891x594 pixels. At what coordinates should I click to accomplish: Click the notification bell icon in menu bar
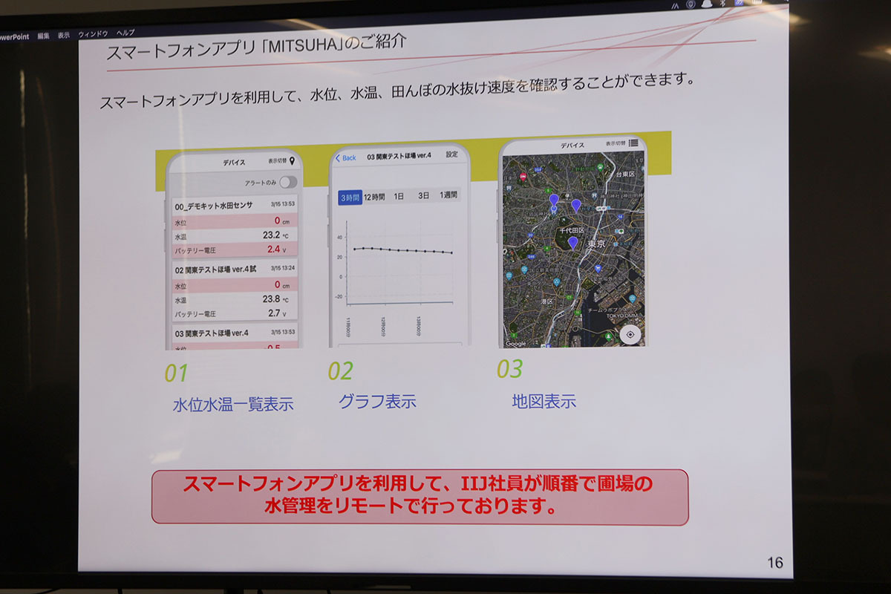(x=708, y=4)
